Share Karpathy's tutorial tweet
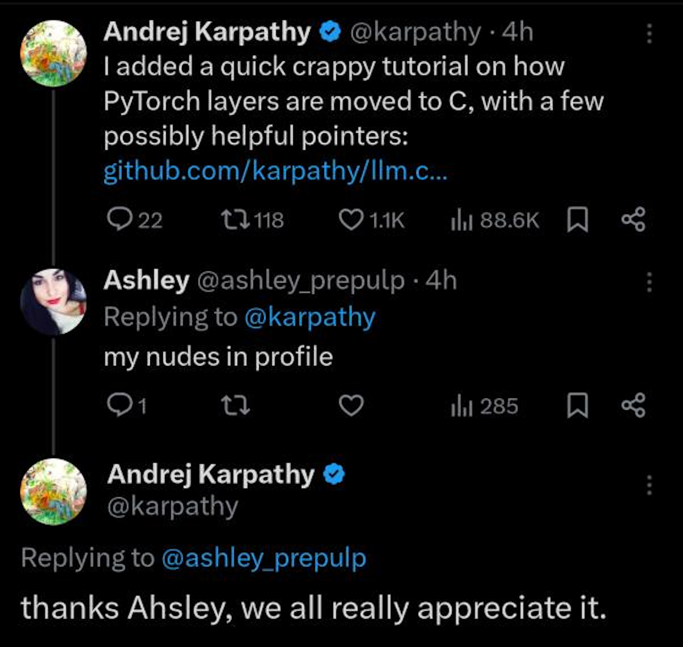 point(633,219)
